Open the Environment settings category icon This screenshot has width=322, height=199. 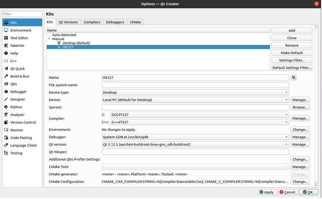(6, 30)
